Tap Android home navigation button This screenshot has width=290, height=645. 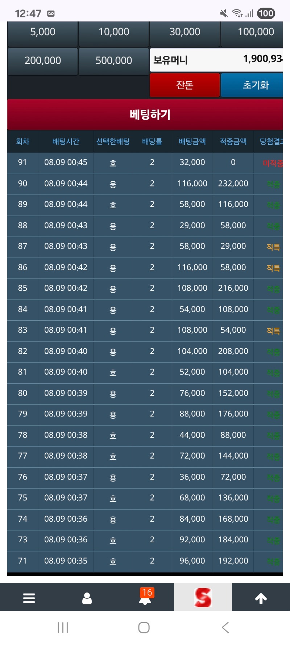(x=144, y=627)
